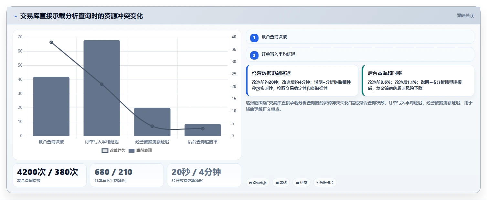The image size is (487, 200).
Task: Click the x-axis label 后台查询超时率
Action: 203,142
